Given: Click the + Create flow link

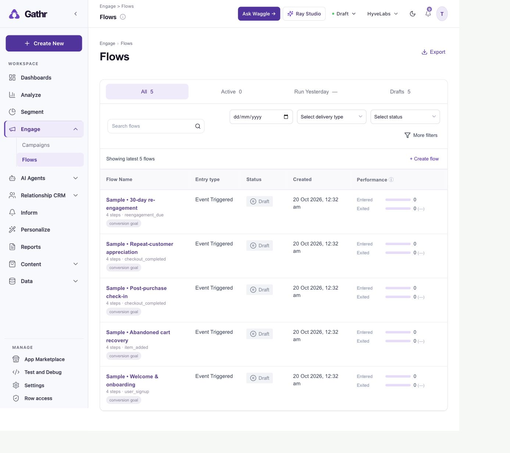Looking at the screenshot, I should [x=424, y=159].
